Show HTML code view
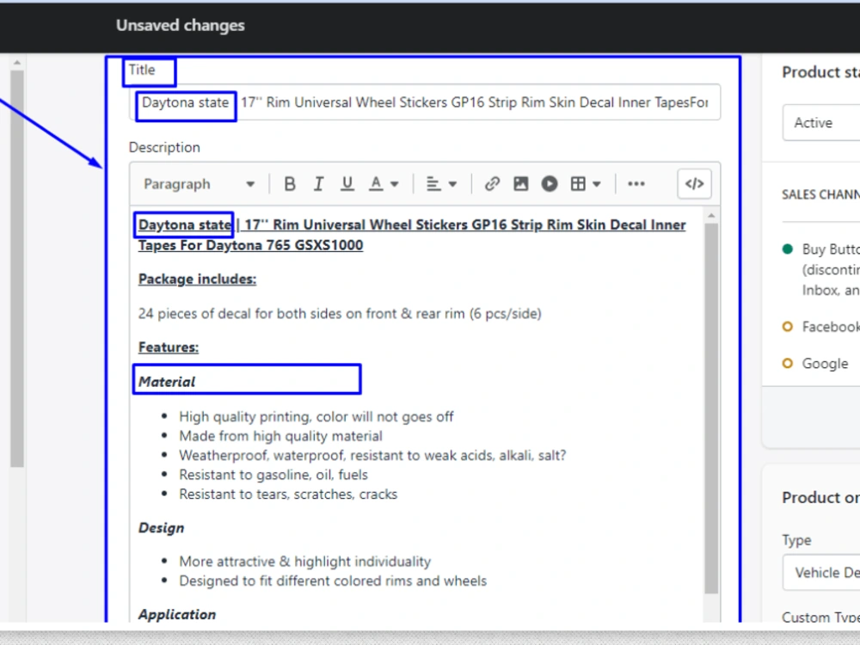 click(694, 184)
